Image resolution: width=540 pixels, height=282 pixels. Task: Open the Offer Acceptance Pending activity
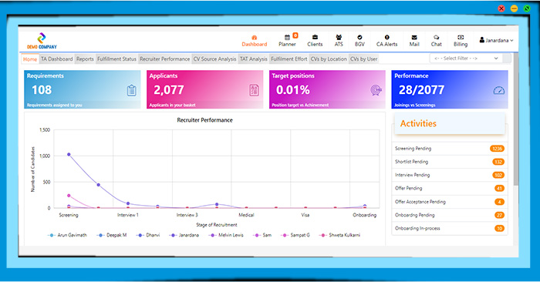click(x=450, y=202)
